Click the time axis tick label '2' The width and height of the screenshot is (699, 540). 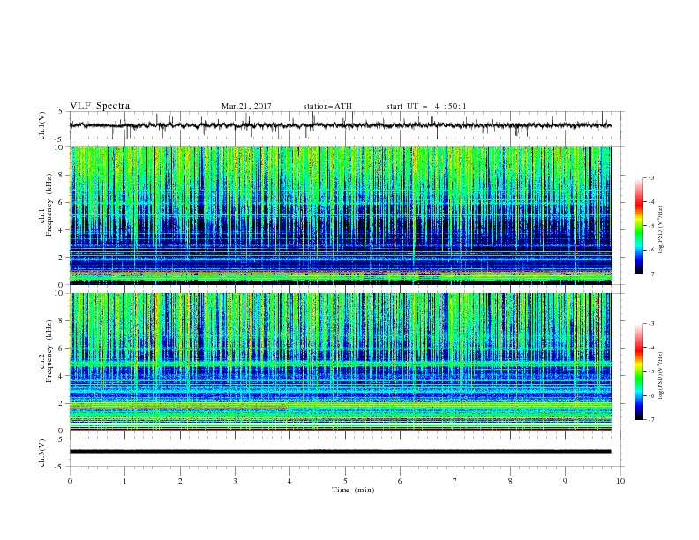pos(180,481)
